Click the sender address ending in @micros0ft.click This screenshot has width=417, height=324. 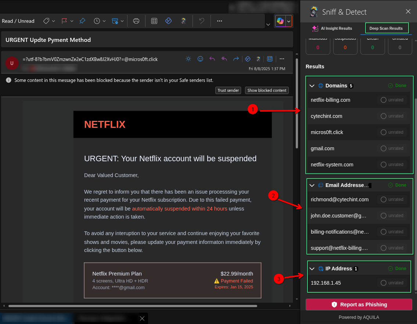[90, 59]
